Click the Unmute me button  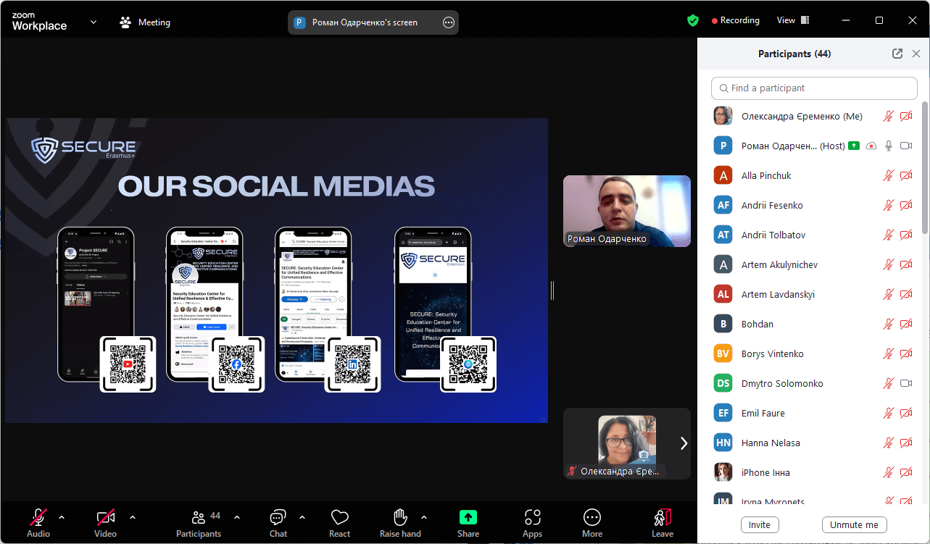[x=854, y=525]
